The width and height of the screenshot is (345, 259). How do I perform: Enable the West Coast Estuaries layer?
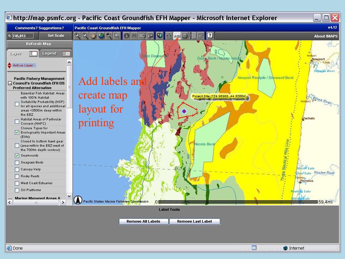coord(17,183)
